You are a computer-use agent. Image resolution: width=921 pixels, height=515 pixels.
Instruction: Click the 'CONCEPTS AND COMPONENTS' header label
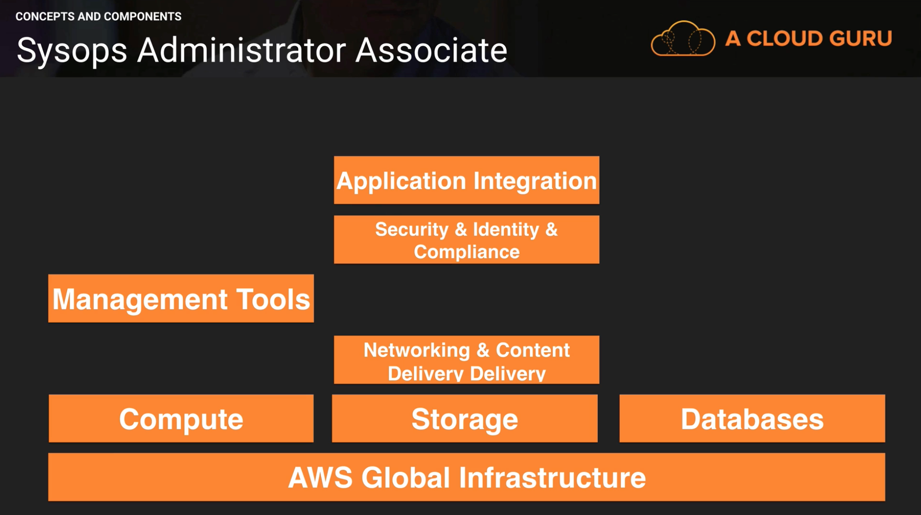pos(98,16)
